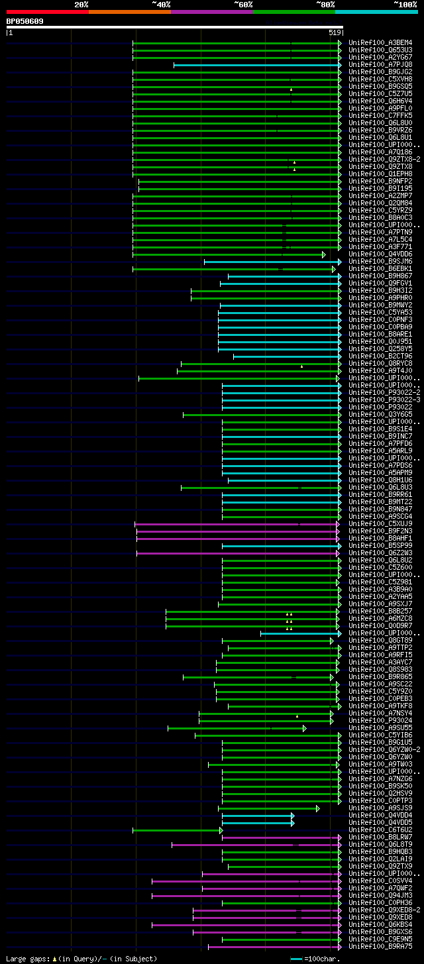424x964 pixels.
Task: Open hit UniRef100_A7PJQ8
Action: click(380, 65)
